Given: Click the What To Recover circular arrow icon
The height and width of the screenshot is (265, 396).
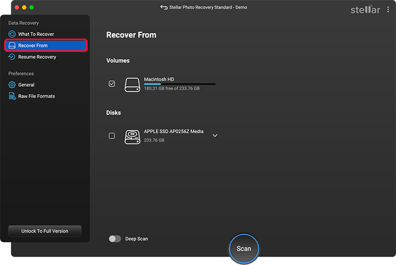Looking at the screenshot, I should click(x=12, y=34).
